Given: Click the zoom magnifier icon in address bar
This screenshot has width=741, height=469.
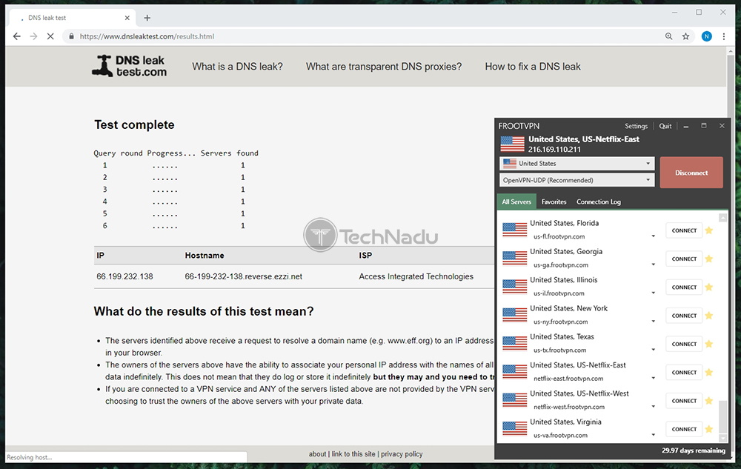Looking at the screenshot, I should 668,36.
